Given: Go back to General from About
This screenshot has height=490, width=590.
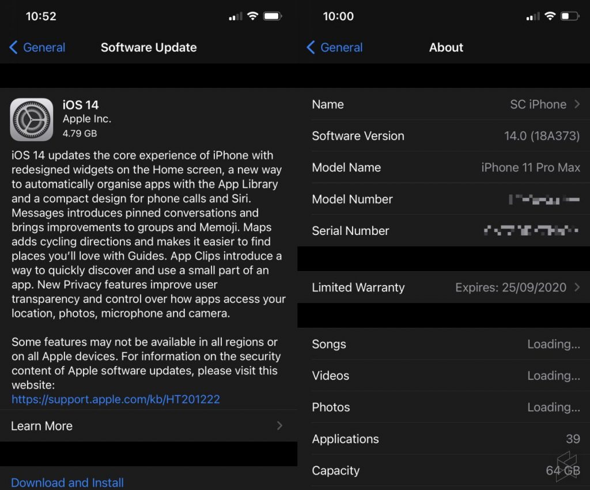Looking at the screenshot, I should (x=335, y=47).
